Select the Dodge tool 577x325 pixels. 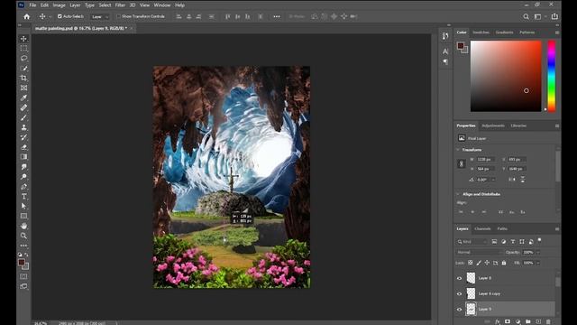(24, 177)
